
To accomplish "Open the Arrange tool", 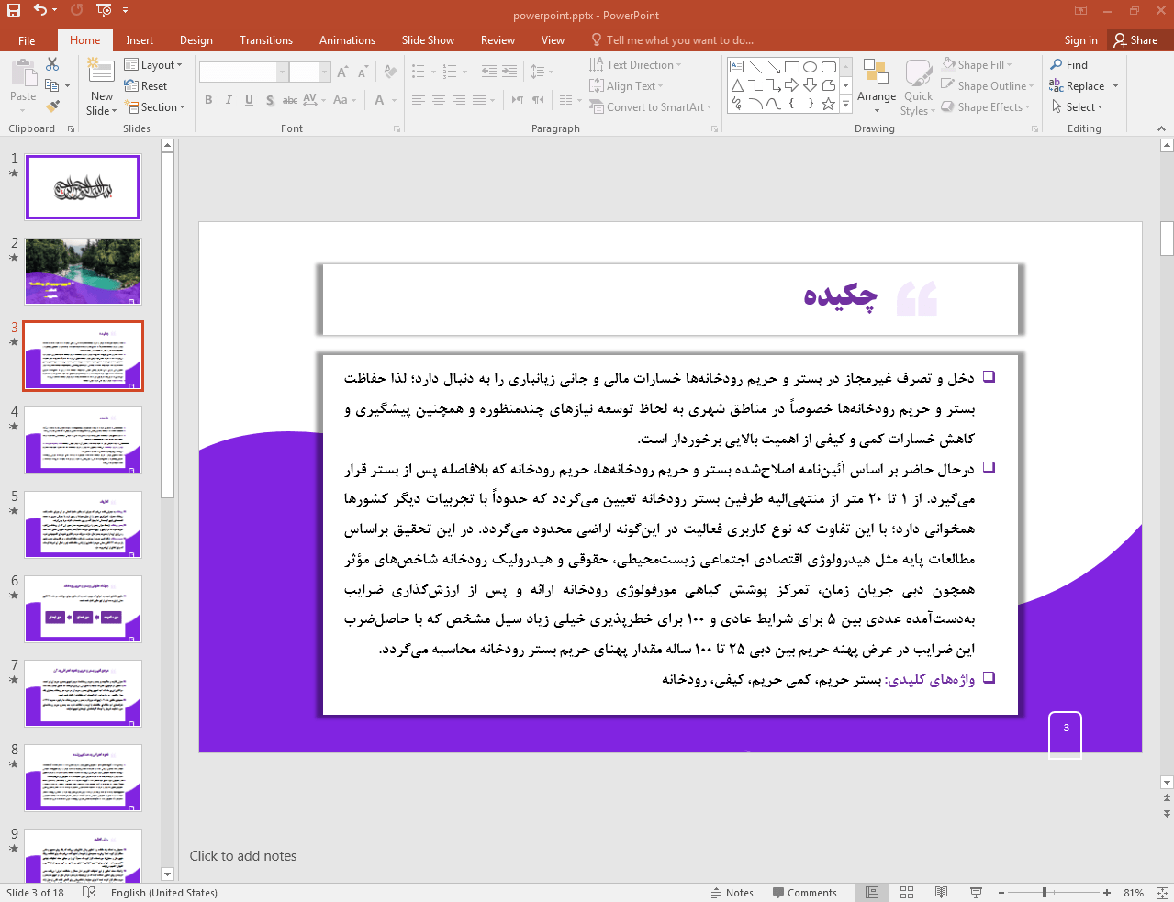I will click(x=876, y=83).
